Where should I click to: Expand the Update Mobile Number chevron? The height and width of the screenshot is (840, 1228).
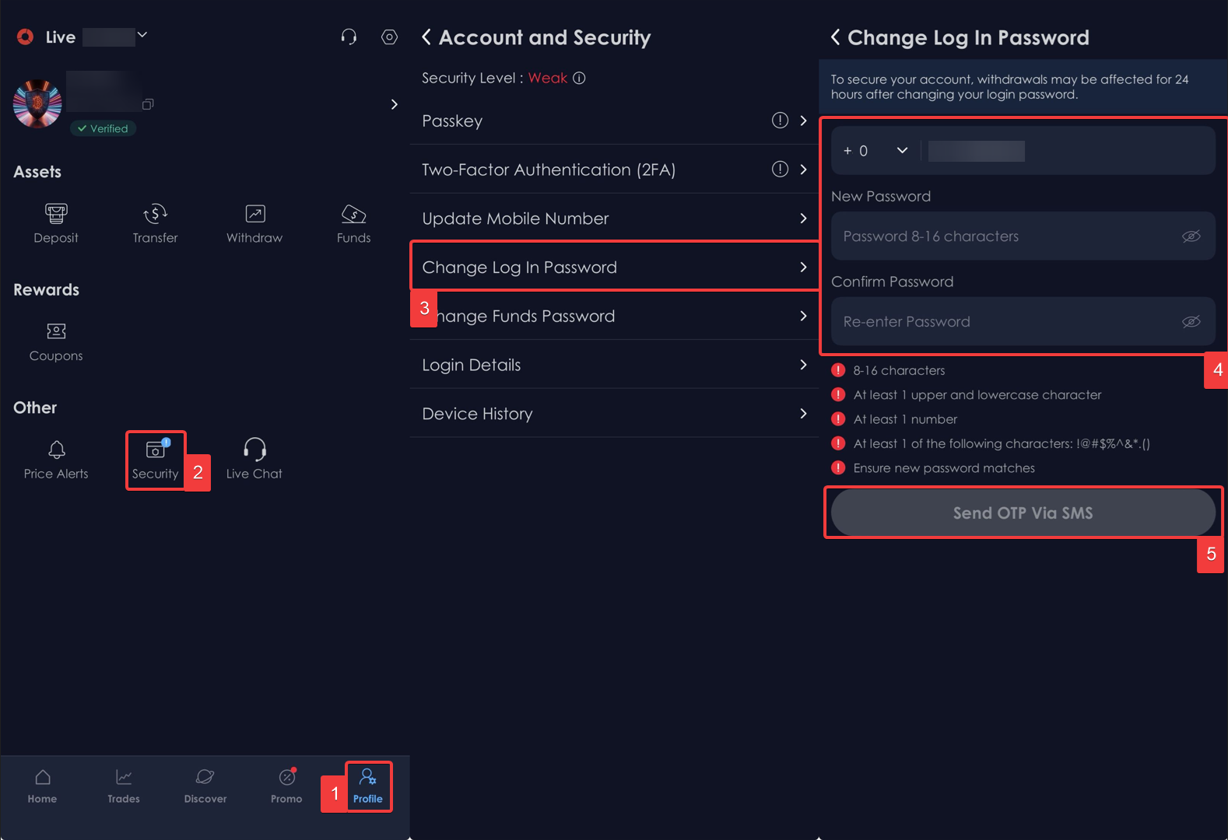[803, 219]
